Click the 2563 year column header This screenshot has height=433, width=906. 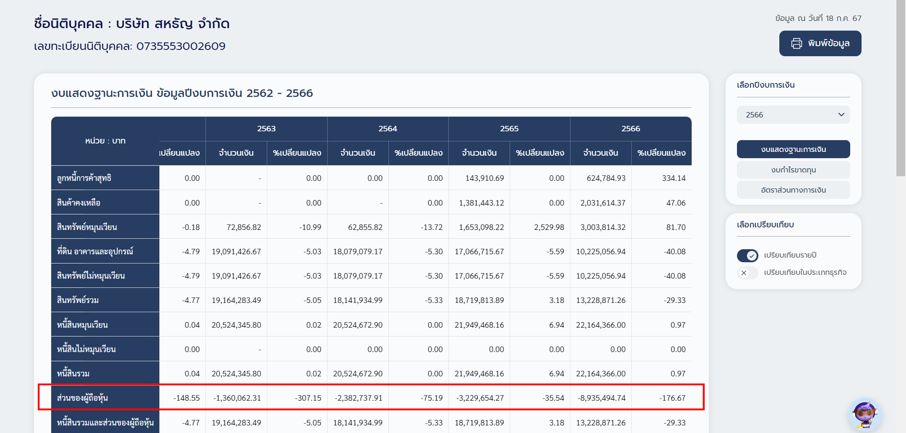click(x=266, y=129)
